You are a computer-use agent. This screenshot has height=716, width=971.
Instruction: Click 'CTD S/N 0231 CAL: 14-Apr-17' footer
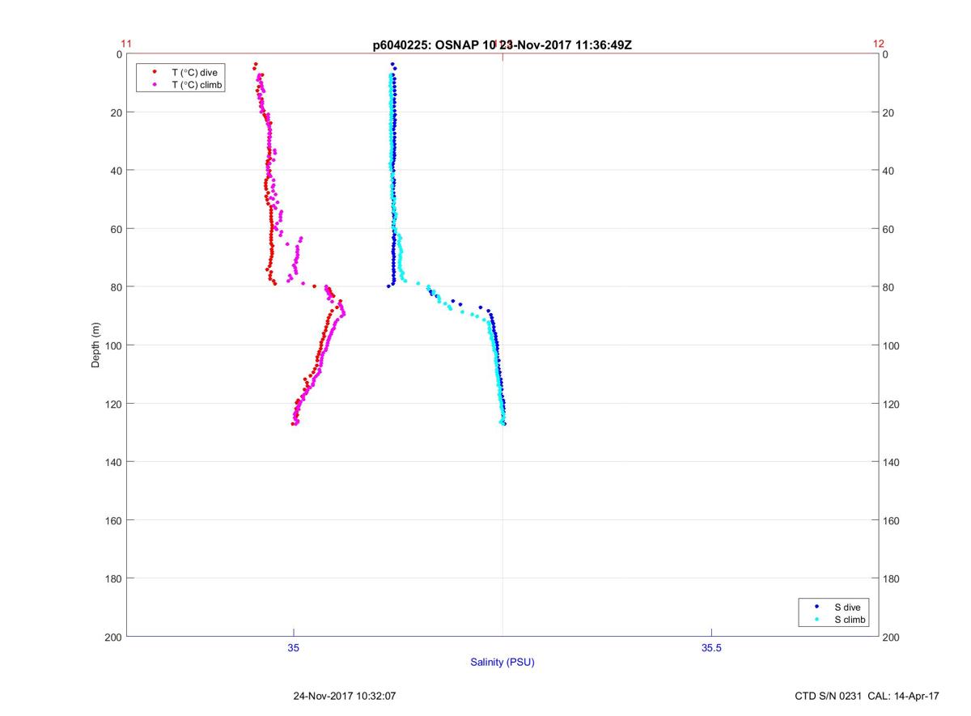tap(867, 696)
